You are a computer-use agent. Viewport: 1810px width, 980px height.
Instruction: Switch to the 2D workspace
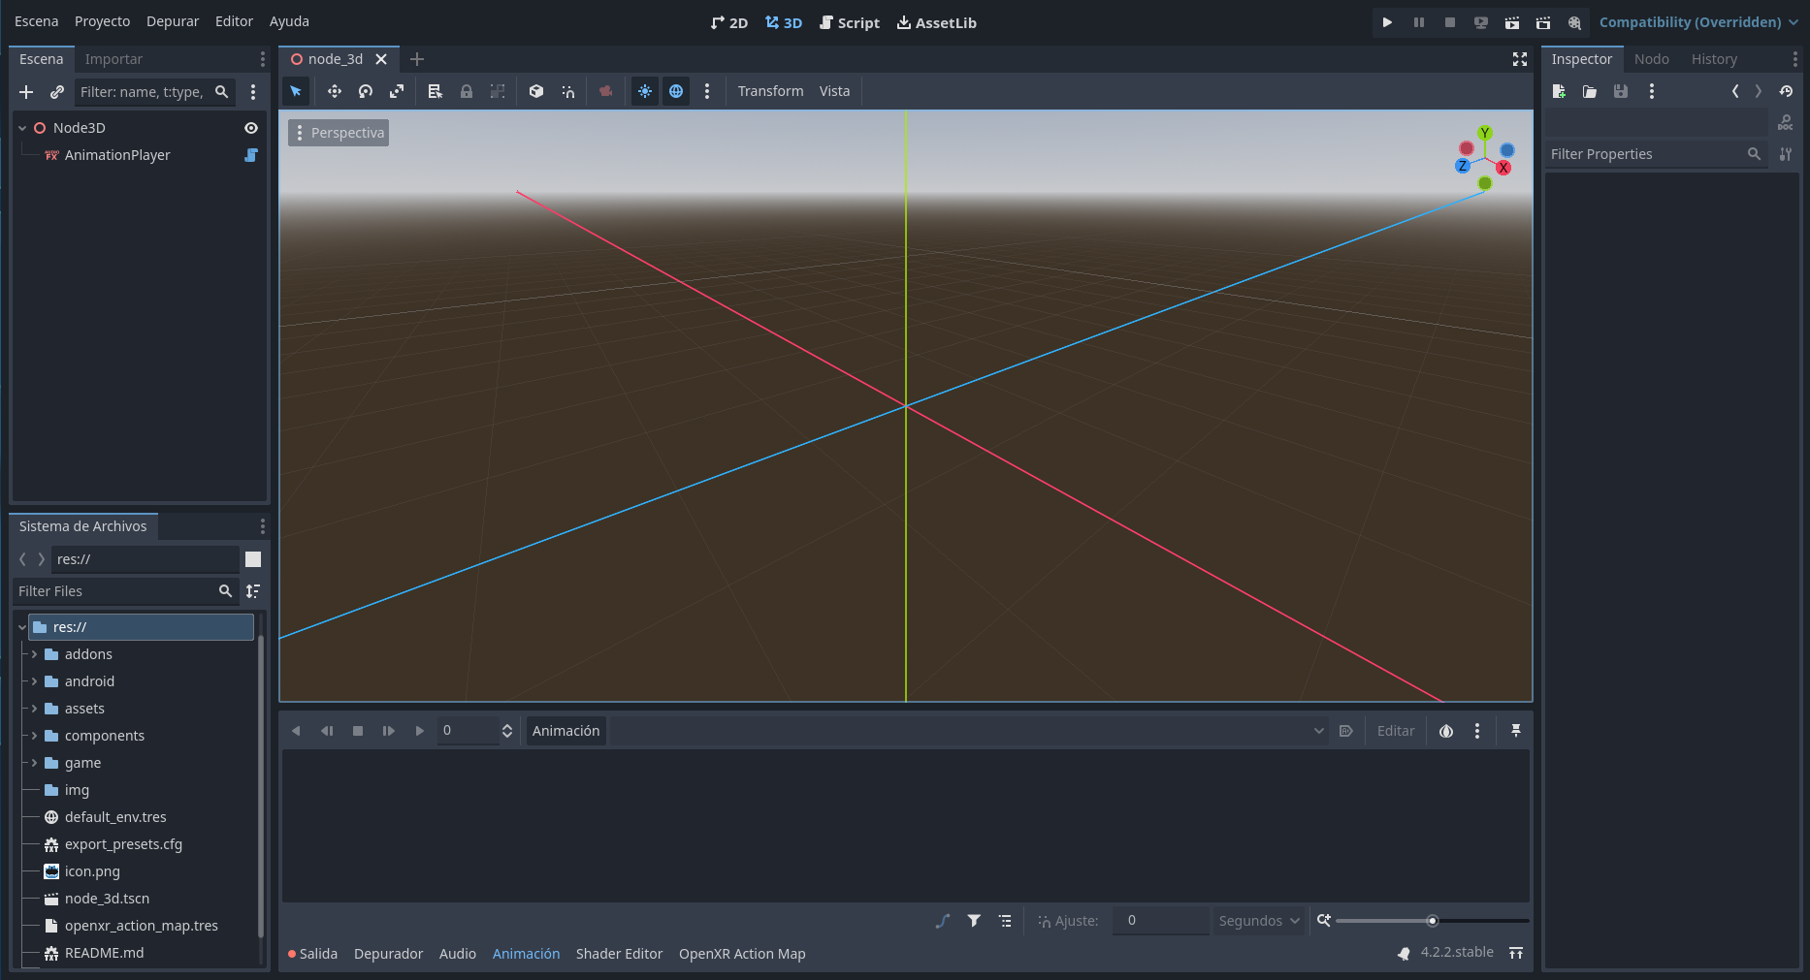[729, 22]
